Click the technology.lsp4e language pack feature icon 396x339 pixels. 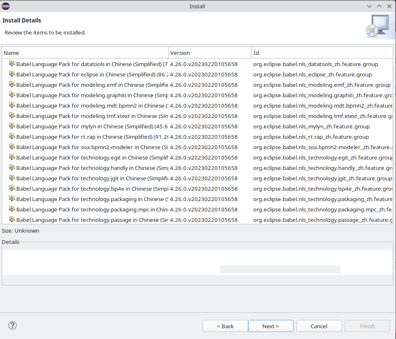[12, 188]
